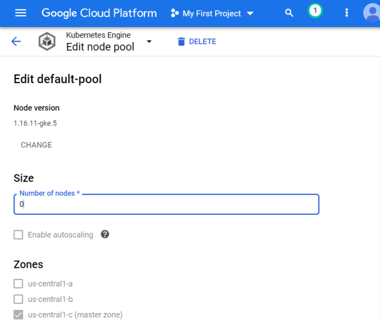Click CHANGE under Node version
Screen dimensions: 380x323
pyautogui.click(x=36, y=145)
